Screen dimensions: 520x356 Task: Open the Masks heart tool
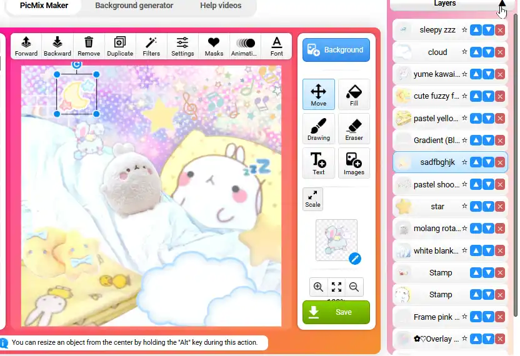click(x=214, y=46)
